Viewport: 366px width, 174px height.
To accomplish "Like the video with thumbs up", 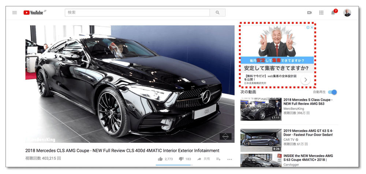I will point(160,159).
